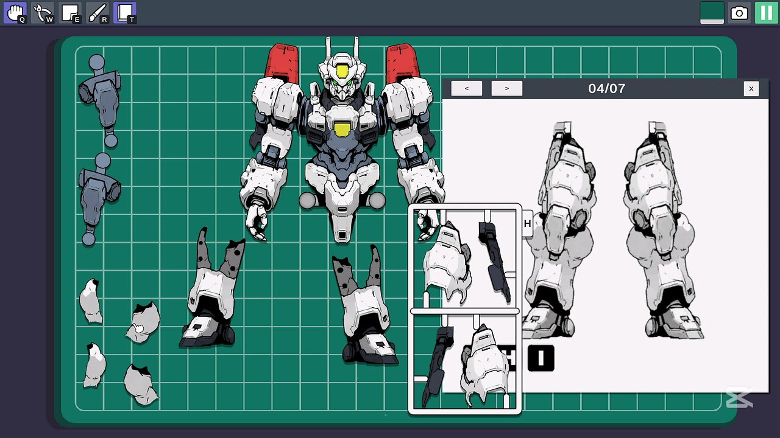The height and width of the screenshot is (438, 780).
Task: Select the nippers cutting tool
Action: [43, 13]
